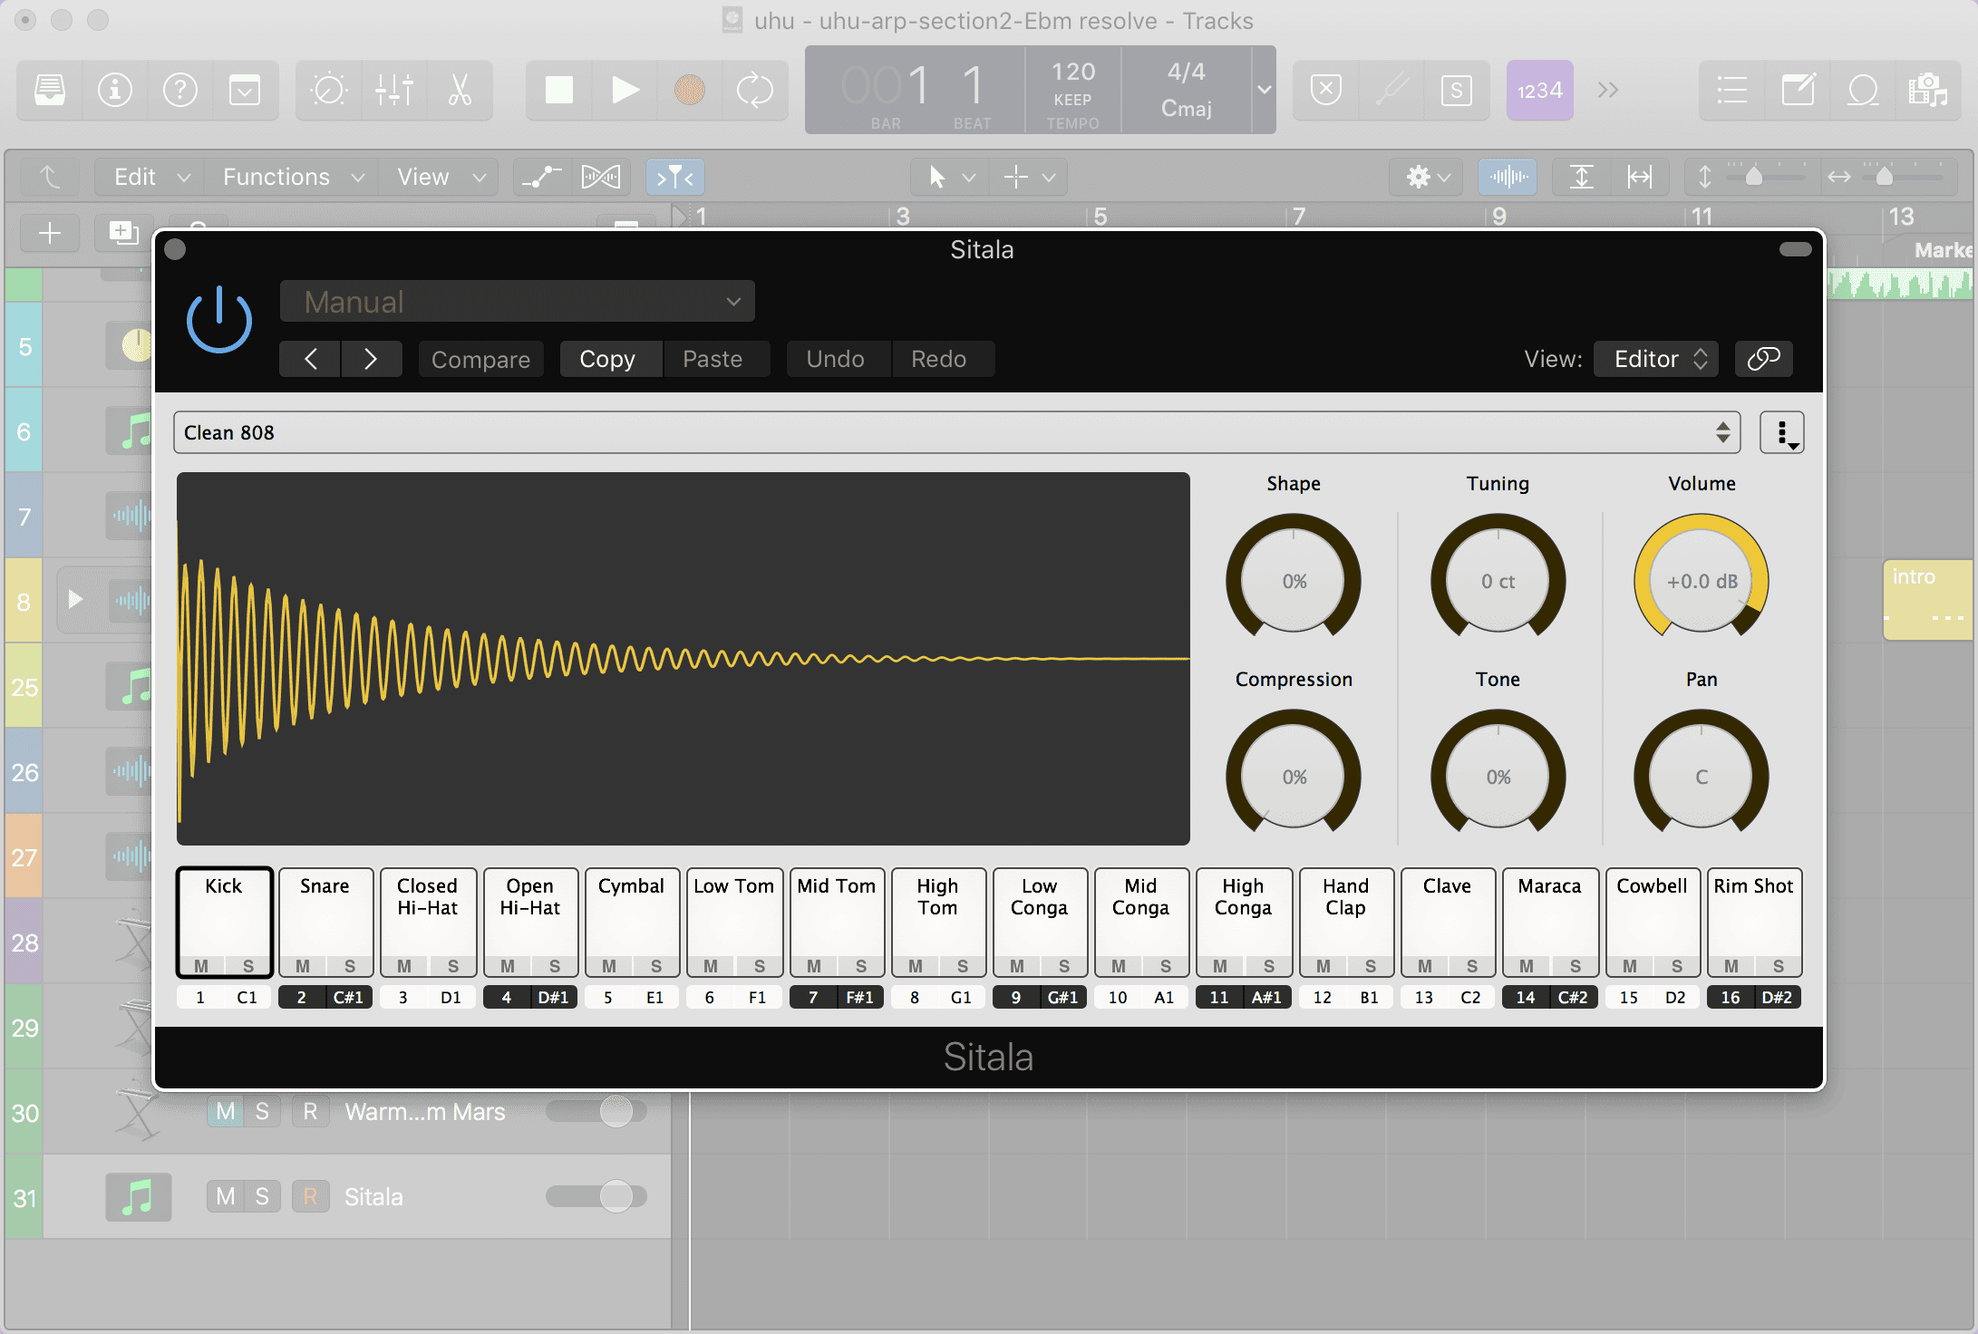The width and height of the screenshot is (1978, 1334).
Task: Open the Edit menu in Tracks area
Action: pyautogui.click(x=150, y=177)
